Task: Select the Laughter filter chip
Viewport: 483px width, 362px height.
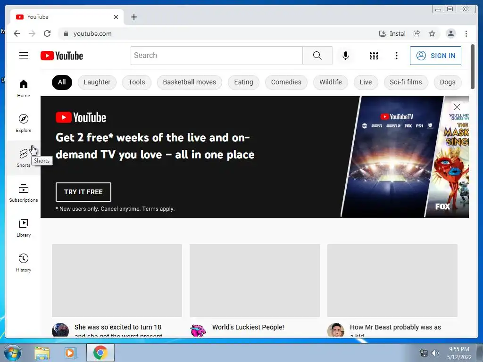Action: click(97, 82)
